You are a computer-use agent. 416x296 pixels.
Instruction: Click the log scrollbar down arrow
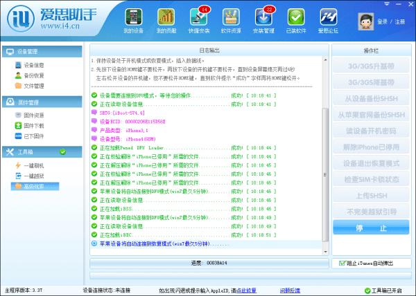click(325, 252)
